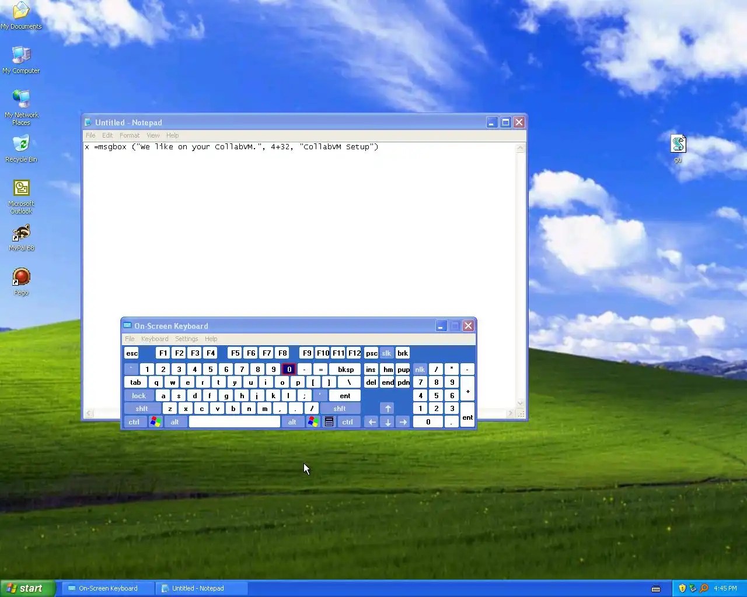The image size is (747, 597).
Task: Select Microsoft Outlook desktop shortcut
Action: 21,196
